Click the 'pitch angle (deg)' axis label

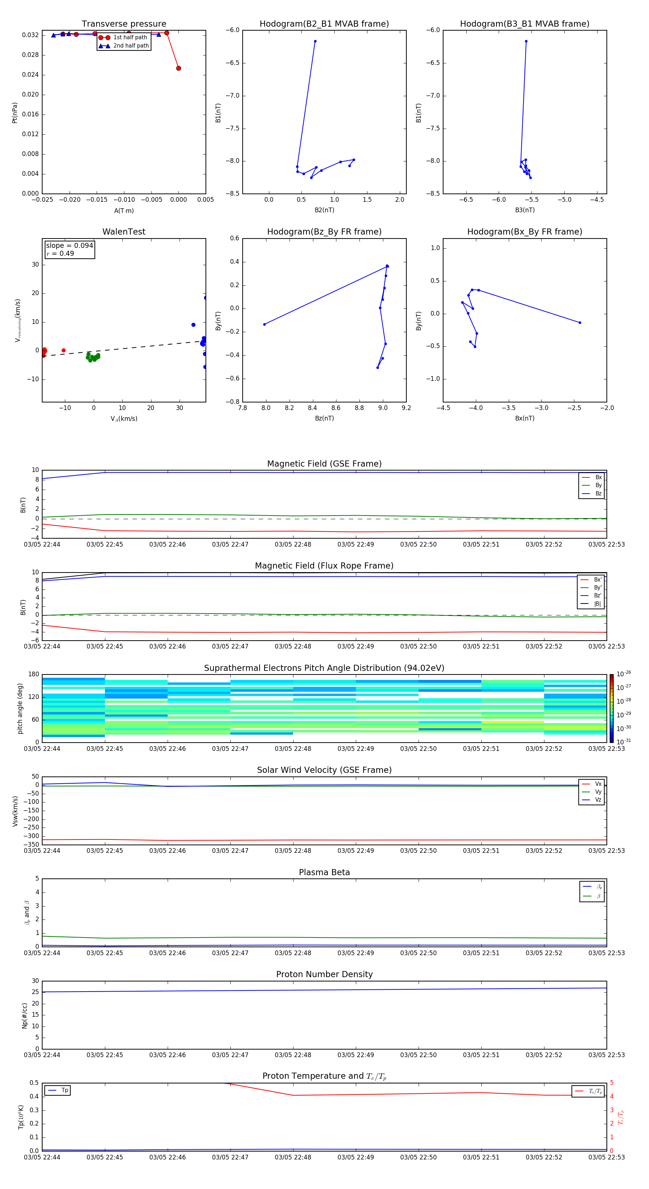20,708
